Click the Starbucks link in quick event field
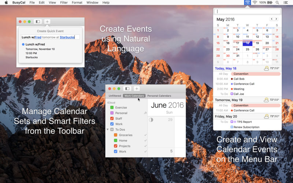293x183 pixels. (x=67, y=37)
